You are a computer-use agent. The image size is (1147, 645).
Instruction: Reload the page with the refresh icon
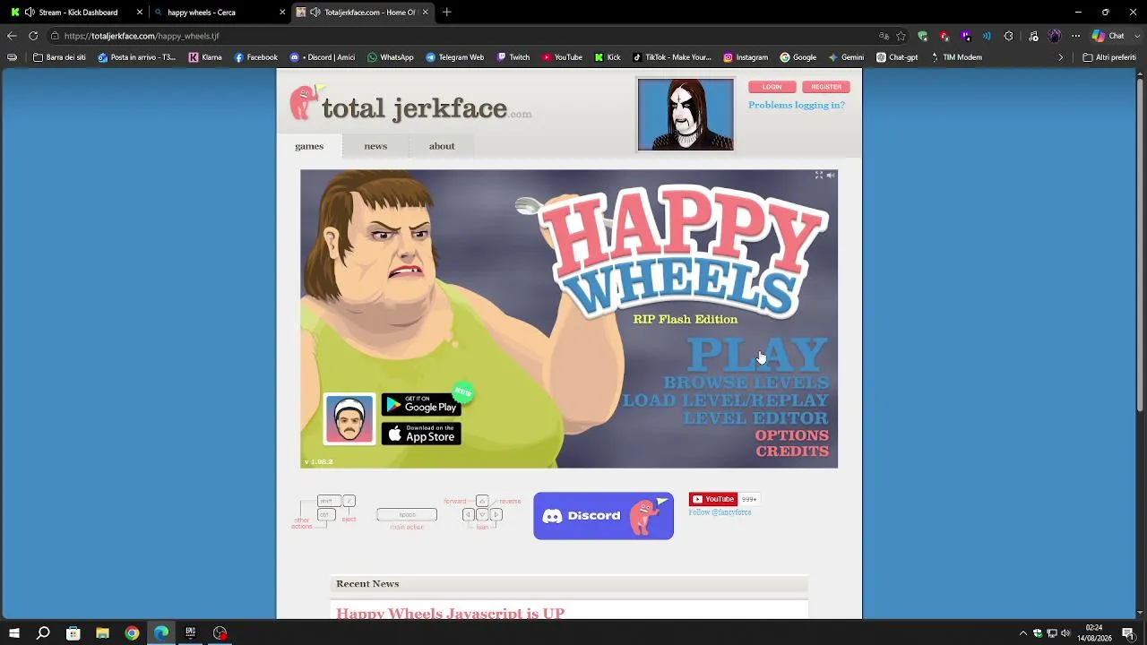click(33, 36)
